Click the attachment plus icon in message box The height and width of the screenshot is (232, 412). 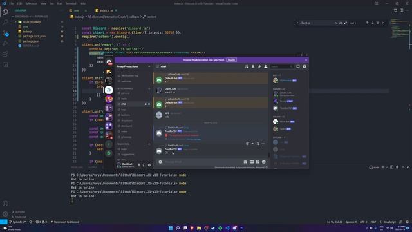point(160,162)
